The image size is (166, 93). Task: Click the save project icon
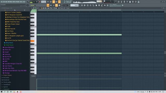pos(130,2)
